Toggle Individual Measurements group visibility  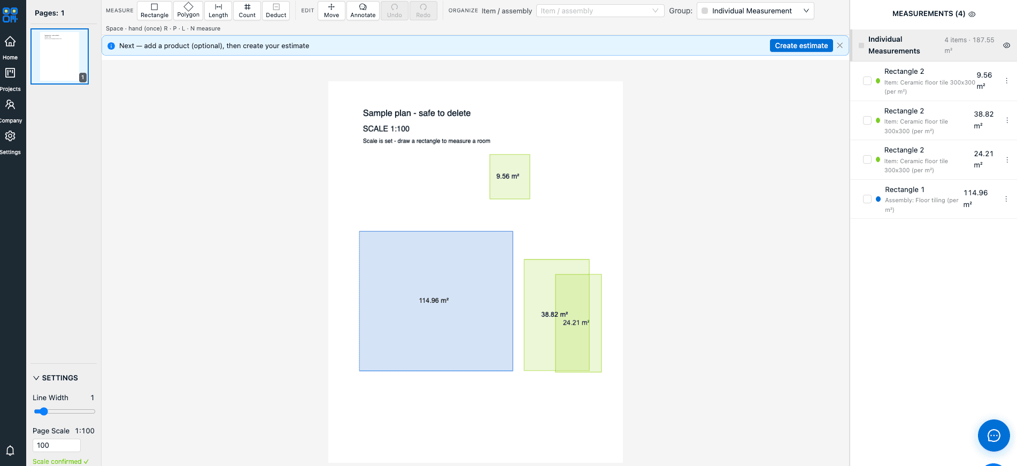[x=1006, y=45]
